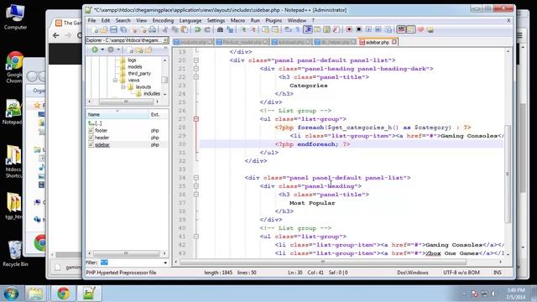Click the Save recorded macro icon
Screen dimensions: 537x302
click(x=388, y=30)
